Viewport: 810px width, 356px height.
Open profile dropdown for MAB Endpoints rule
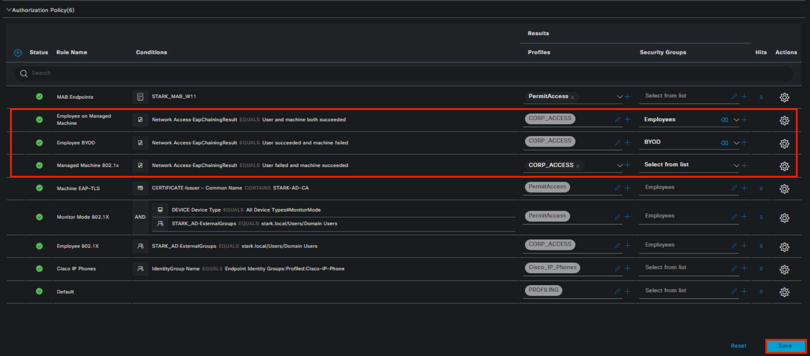(619, 97)
